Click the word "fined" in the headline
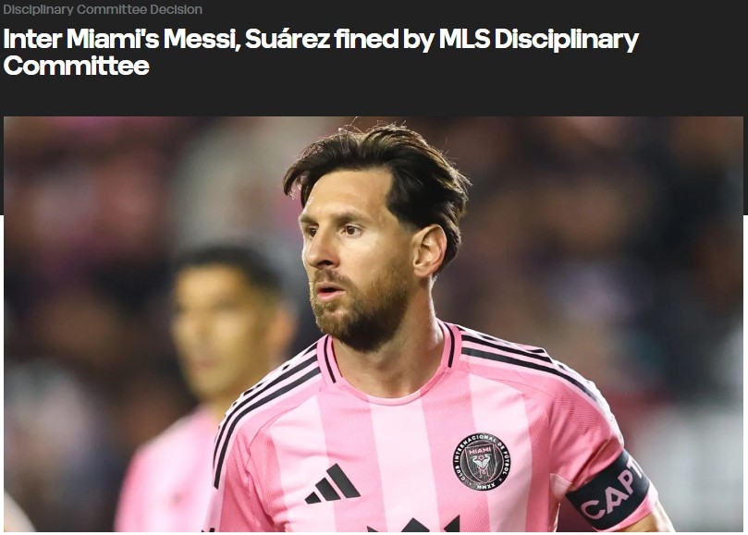748x535 pixels. point(366,39)
